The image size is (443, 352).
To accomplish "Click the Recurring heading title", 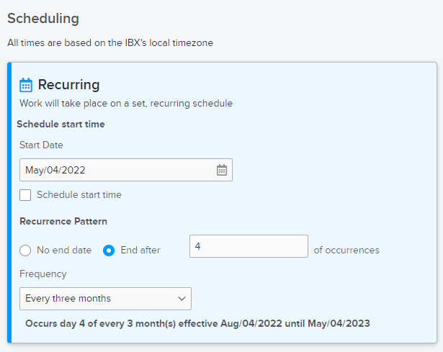I will (68, 84).
